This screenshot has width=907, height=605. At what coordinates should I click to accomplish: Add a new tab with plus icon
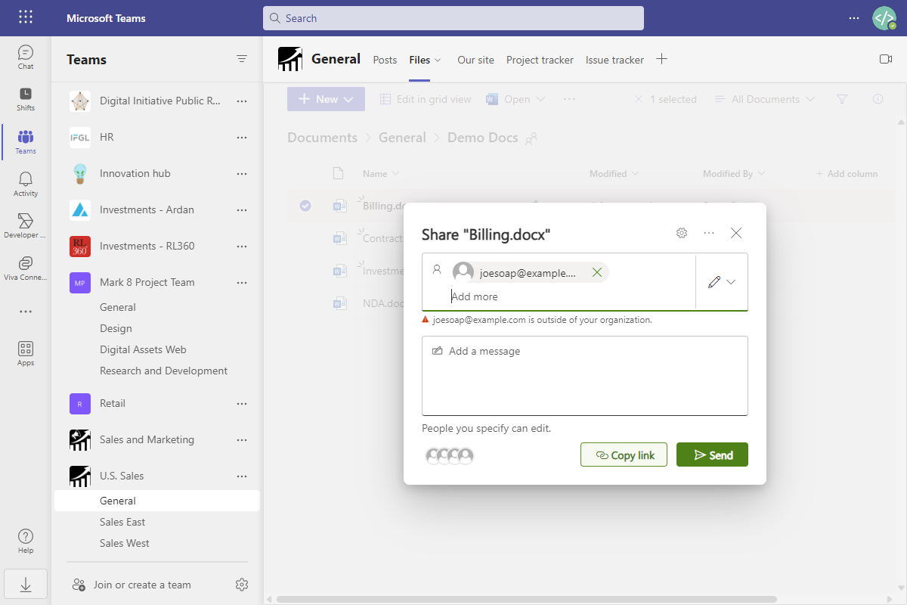pyautogui.click(x=661, y=59)
